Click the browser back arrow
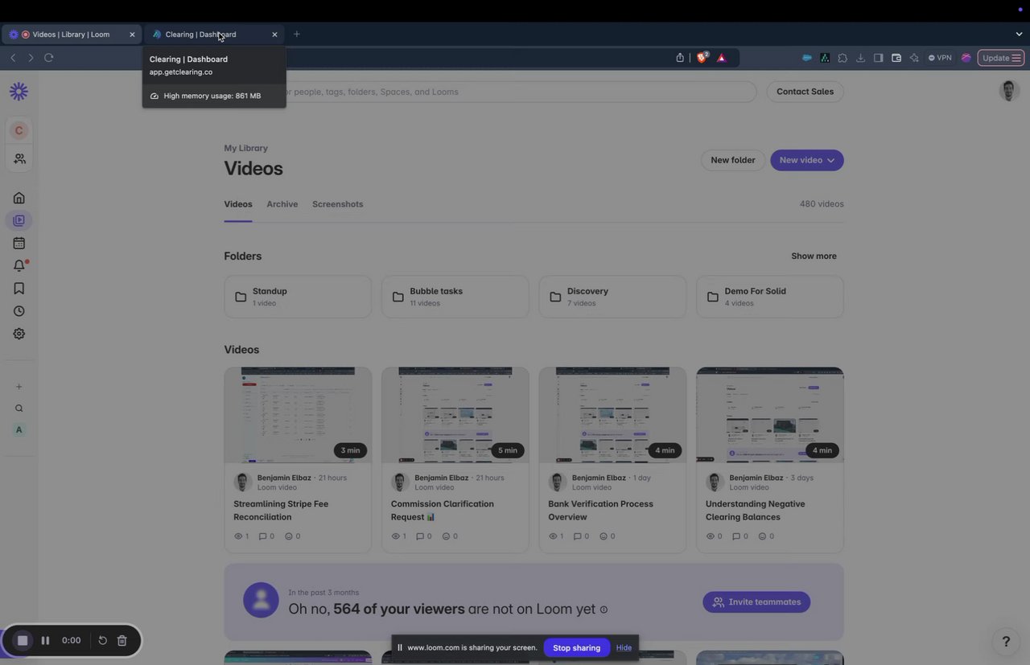Screen dimensions: 1030x665 (x=13, y=58)
